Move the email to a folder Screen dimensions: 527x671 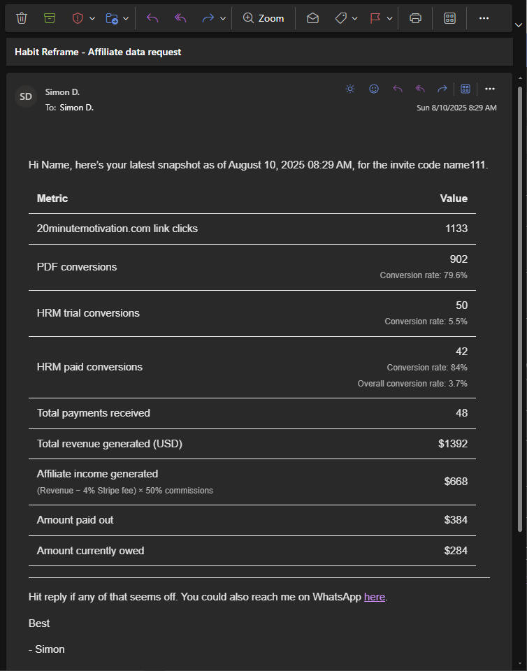[113, 18]
